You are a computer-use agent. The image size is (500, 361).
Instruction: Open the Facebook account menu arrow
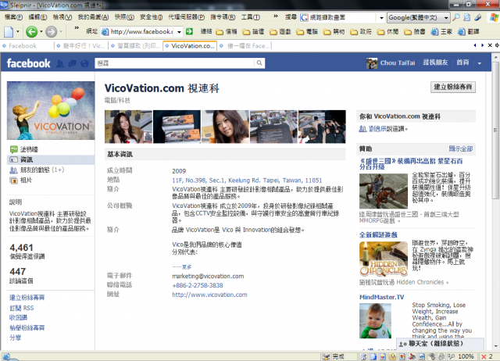click(479, 63)
